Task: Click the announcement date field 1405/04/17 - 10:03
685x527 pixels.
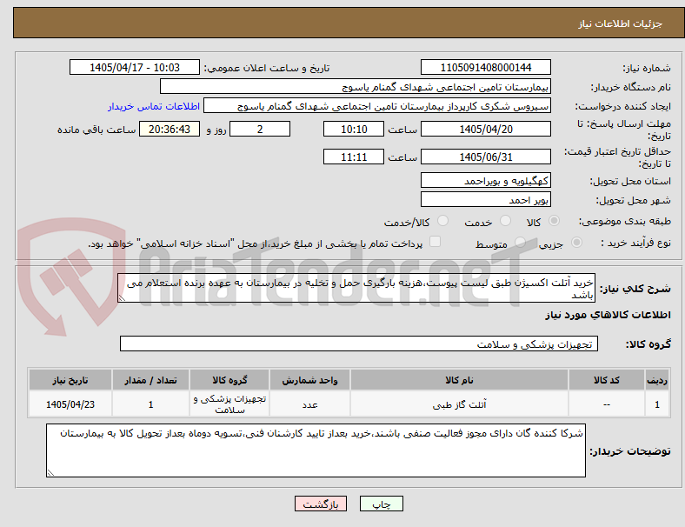Action: tap(135, 67)
